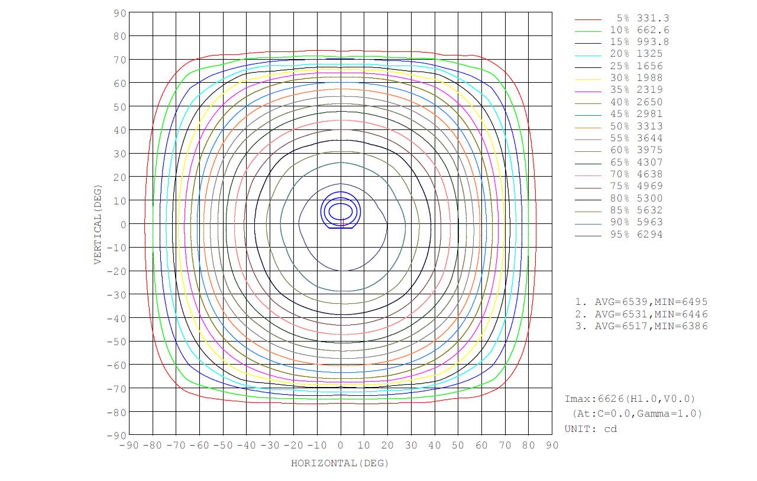
Task: Click the 70 tick label on vertical axis
Action: pyautogui.click(x=120, y=60)
